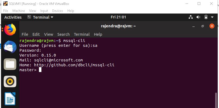Launch Thunderbird mail from the dock

(10, 47)
